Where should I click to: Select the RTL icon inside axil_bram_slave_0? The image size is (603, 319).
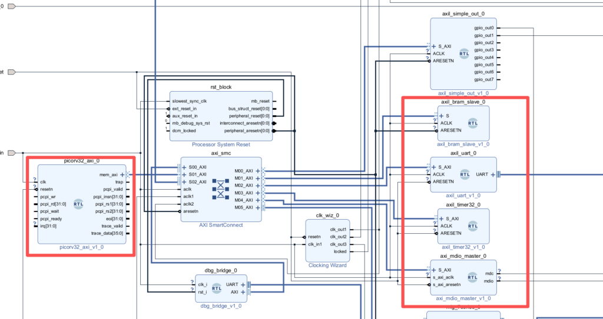coord(472,123)
